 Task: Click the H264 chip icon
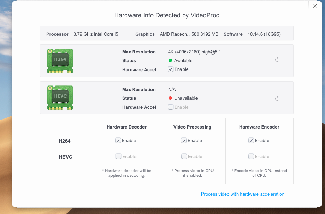[60, 61]
